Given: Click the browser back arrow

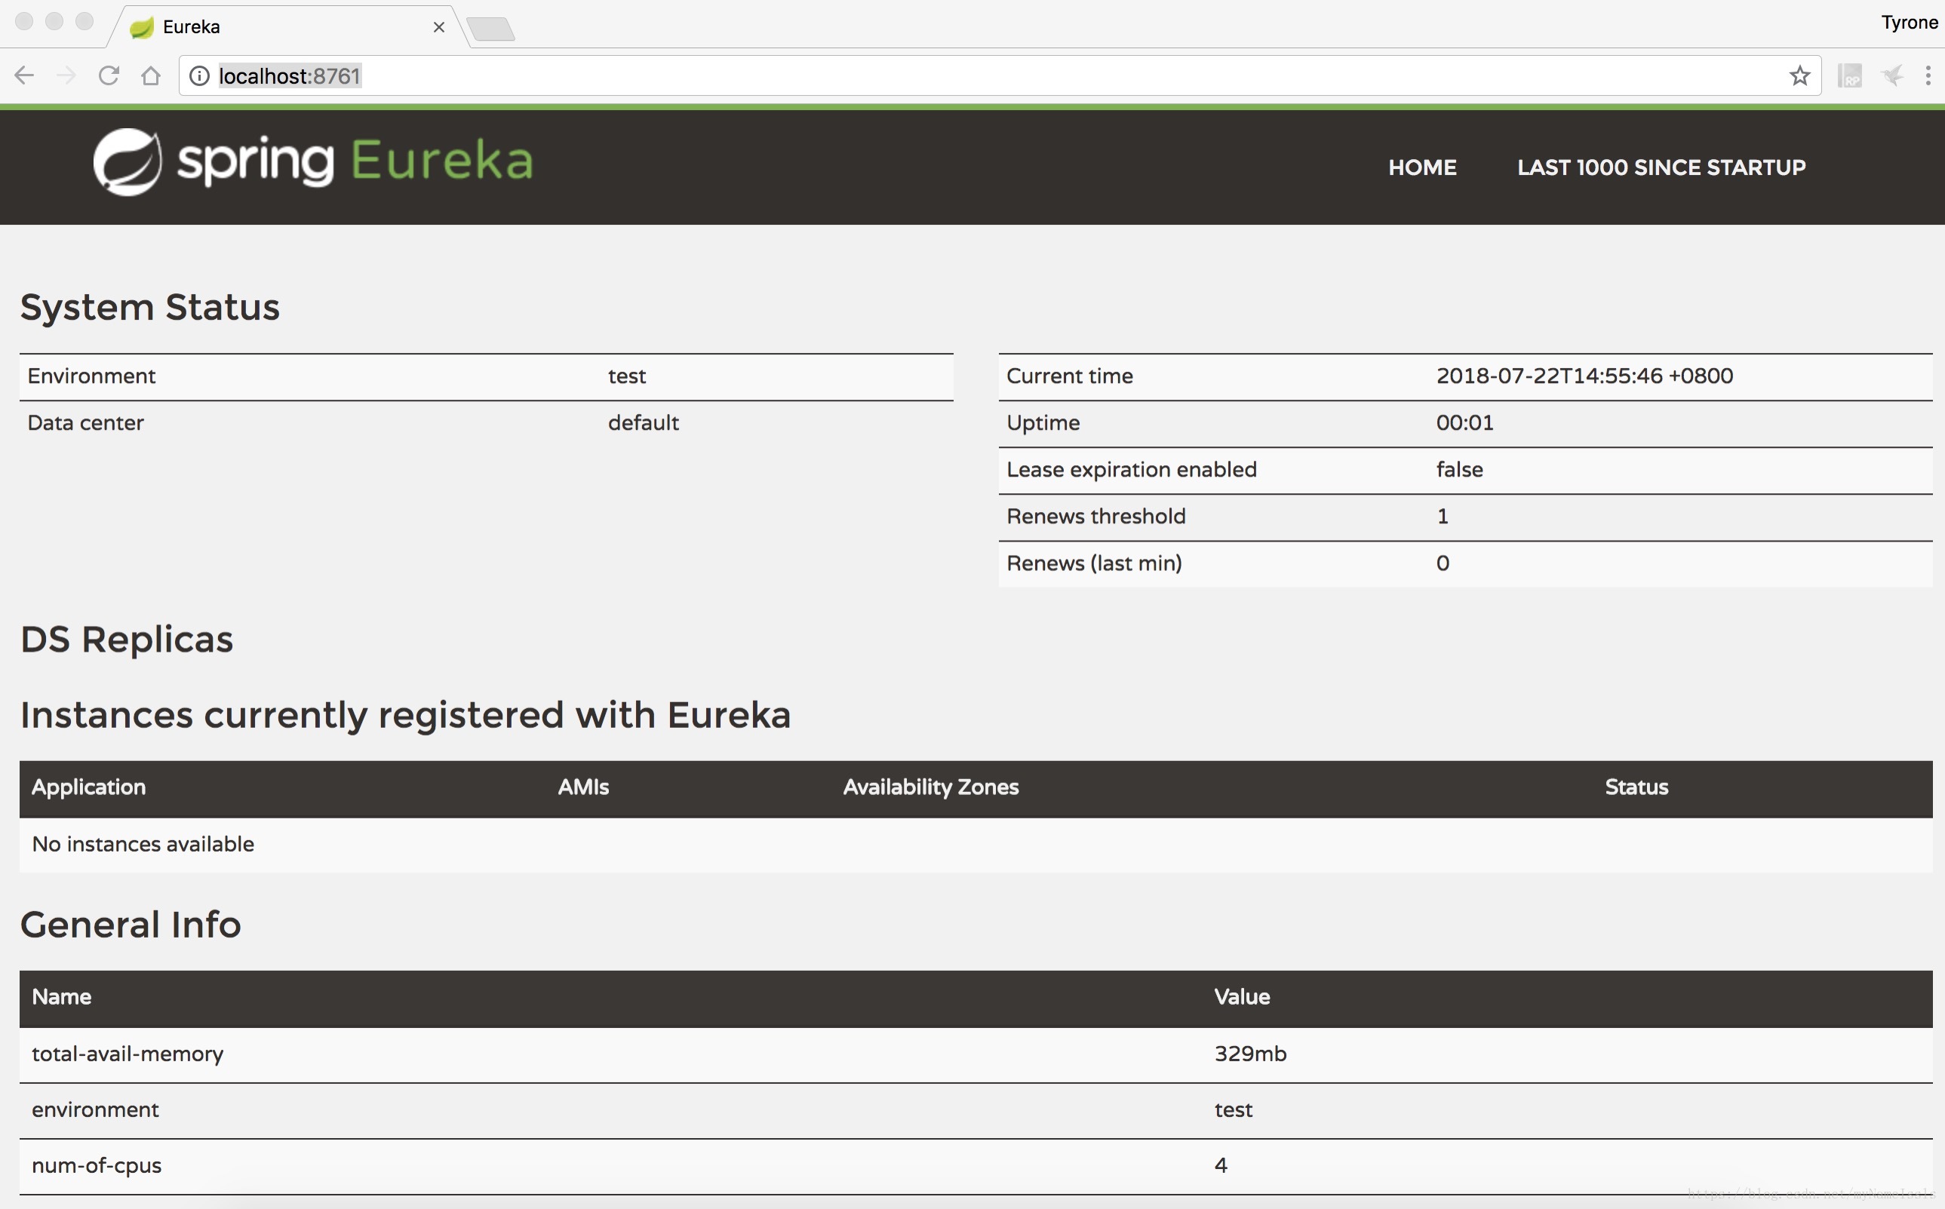Looking at the screenshot, I should point(24,76).
